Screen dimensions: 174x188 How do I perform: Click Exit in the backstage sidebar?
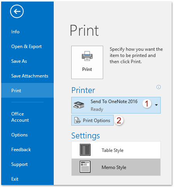pyautogui.click(x=15, y=179)
